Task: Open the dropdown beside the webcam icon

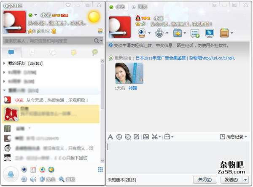Action: tap(149, 33)
